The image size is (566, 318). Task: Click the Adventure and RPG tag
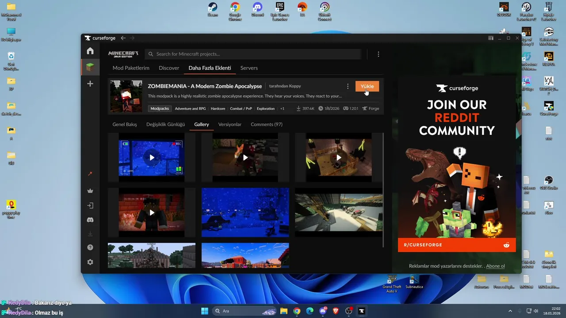[x=190, y=109]
